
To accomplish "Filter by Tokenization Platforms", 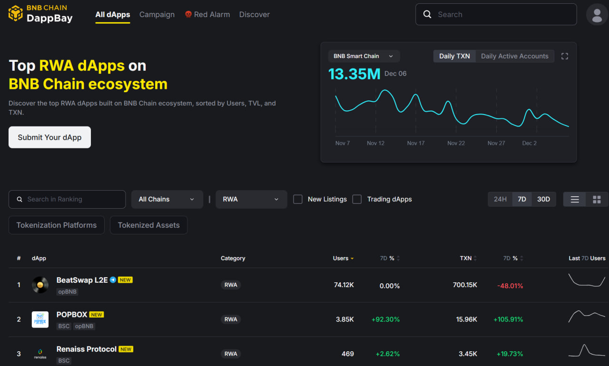I will 57,225.
